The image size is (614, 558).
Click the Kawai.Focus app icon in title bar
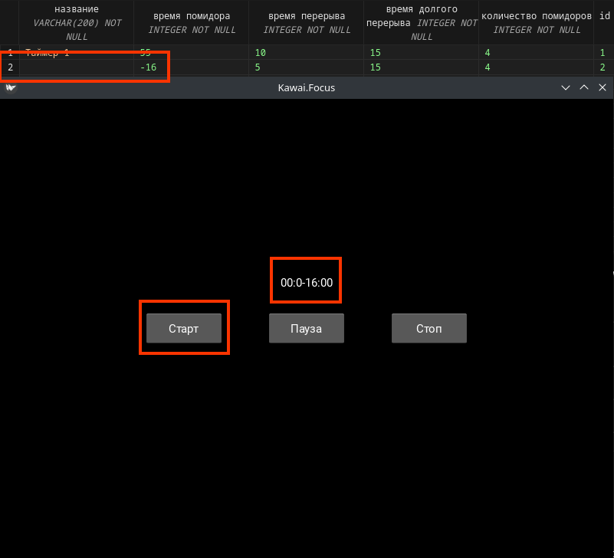point(10,87)
